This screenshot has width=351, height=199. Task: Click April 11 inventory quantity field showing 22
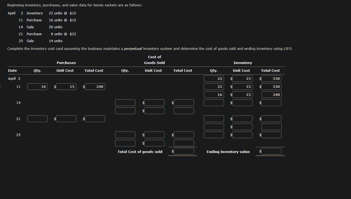[x=214, y=87]
